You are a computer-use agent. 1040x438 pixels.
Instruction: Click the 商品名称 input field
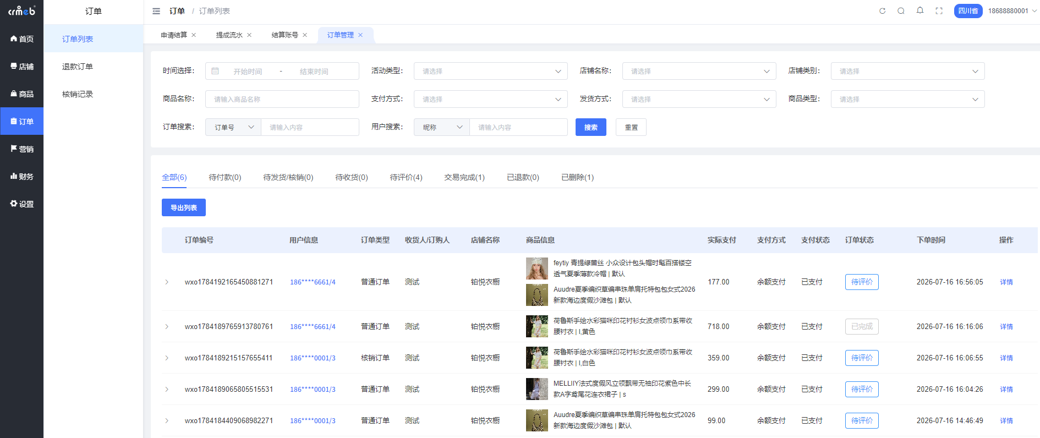click(x=282, y=99)
